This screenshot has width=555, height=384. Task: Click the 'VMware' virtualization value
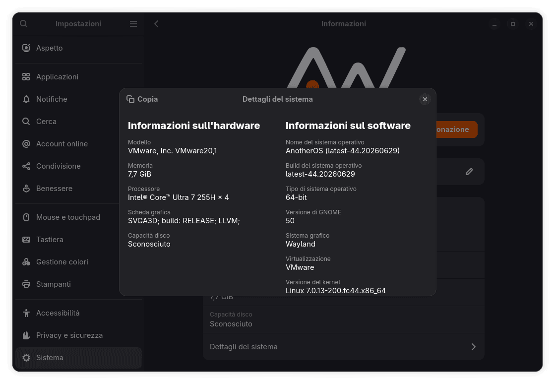point(300,267)
